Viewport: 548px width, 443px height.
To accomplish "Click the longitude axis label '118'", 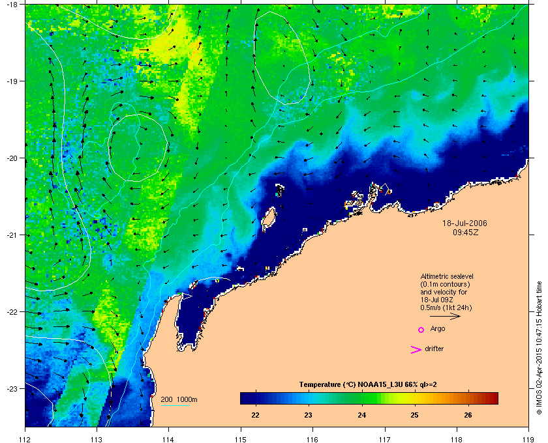I will click(457, 440).
